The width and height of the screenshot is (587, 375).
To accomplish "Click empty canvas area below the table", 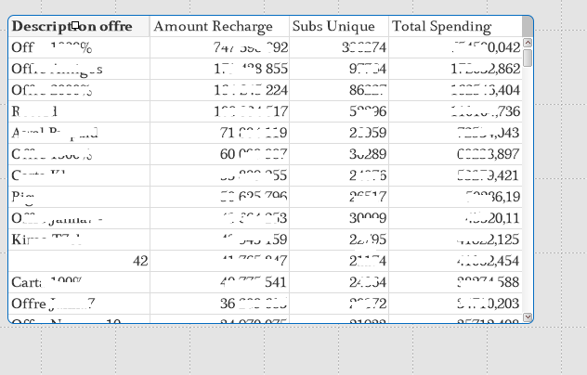I will 279,351.
